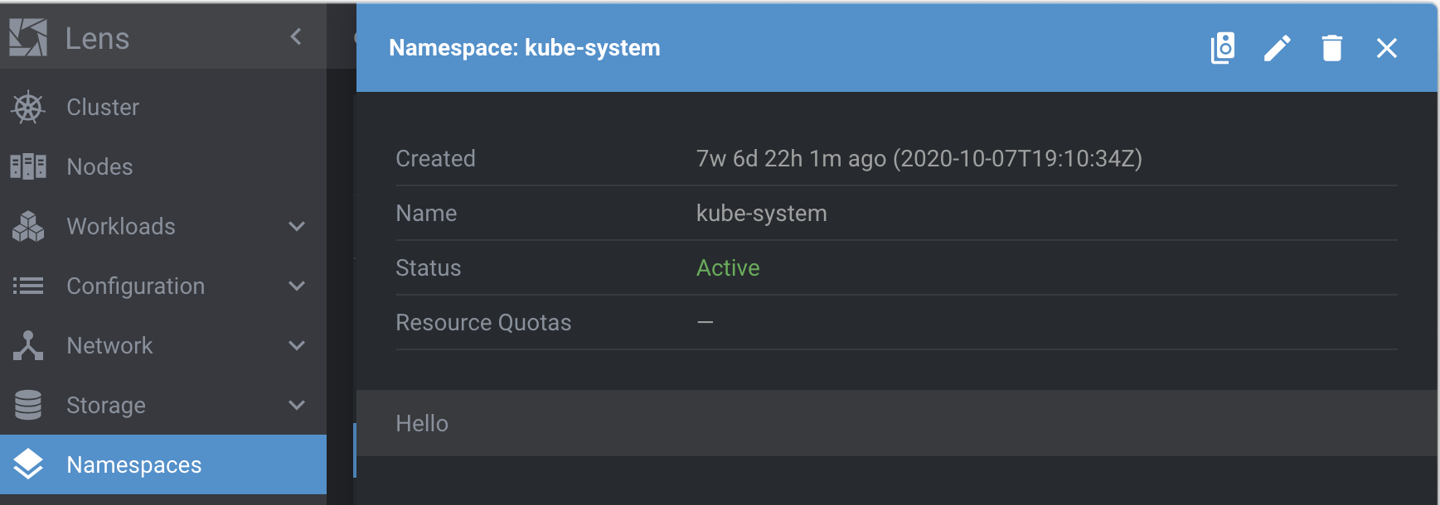Delete the namespace using the trash icon

pyautogui.click(x=1332, y=48)
